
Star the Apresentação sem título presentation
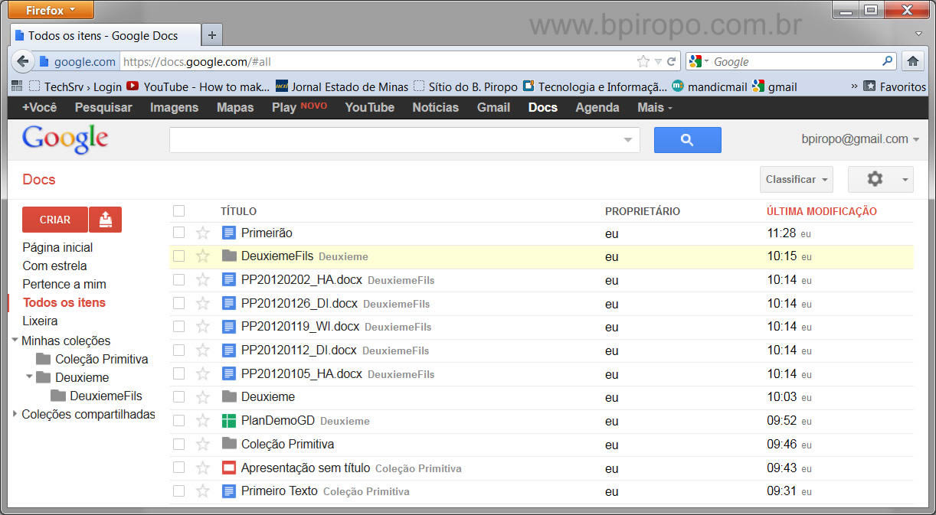[x=202, y=468]
